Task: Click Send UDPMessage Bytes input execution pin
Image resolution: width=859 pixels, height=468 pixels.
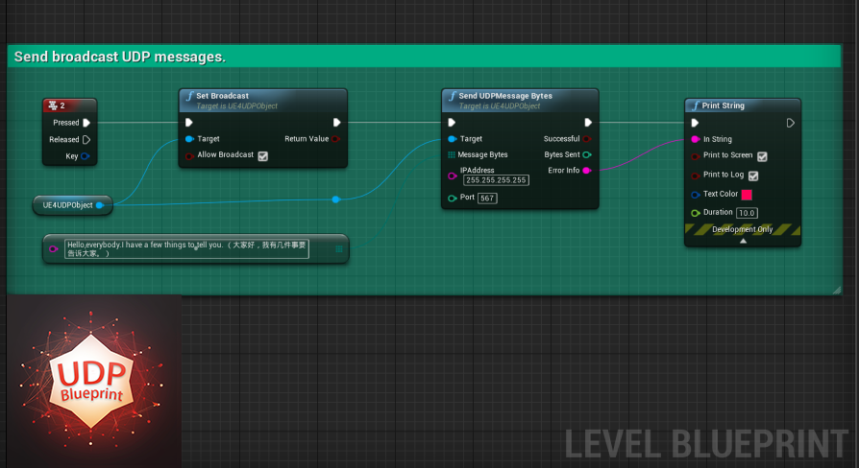Action: click(x=452, y=123)
